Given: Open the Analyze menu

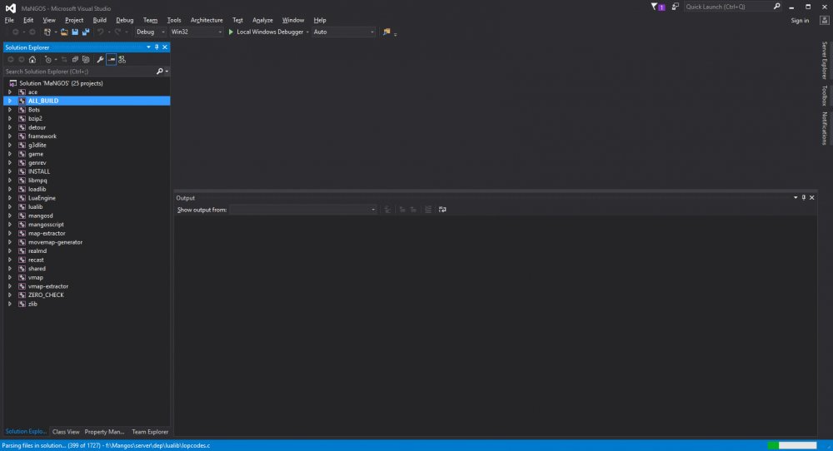Looking at the screenshot, I should point(262,20).
